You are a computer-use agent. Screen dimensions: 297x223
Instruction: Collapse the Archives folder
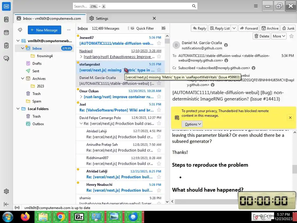pyautogui.click(x=23, y=78)
